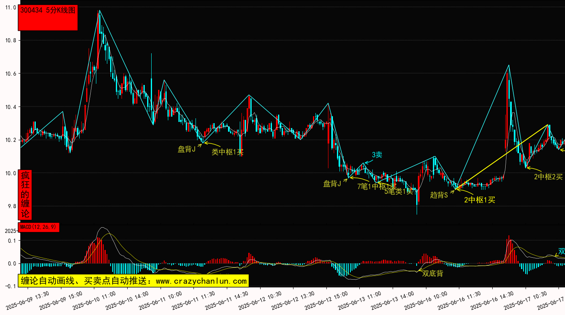Select the 10.6 price axis label
The height and width of the screenshot is (315, 565).
coord(10,74)
